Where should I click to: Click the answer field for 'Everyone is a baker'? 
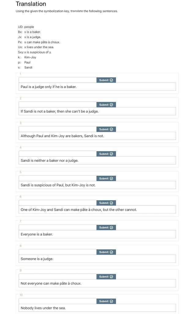coord(57,227)
